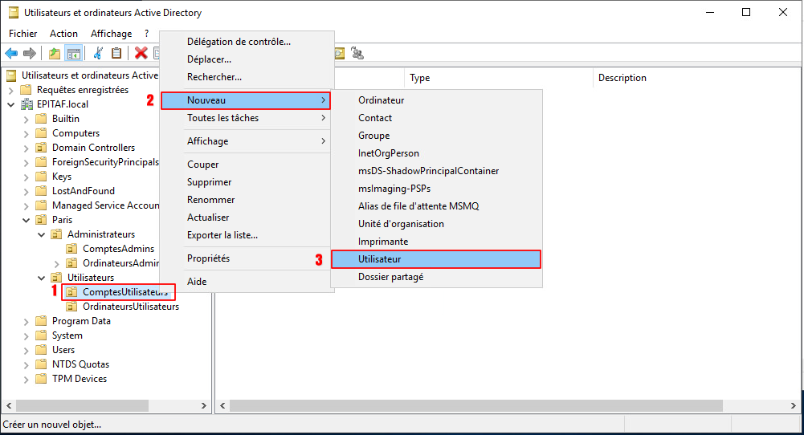
Task: Select the OrdinateursUtilisateurs tree item
Action: point(130,307)
